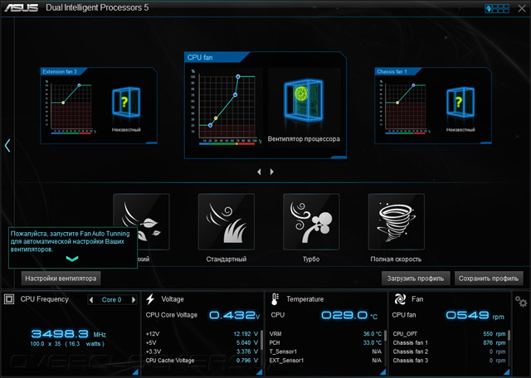Viewport: 531px width, 378px height.
Task: Click the CPU Core Voltage 0.432 value
Action: 234,315
